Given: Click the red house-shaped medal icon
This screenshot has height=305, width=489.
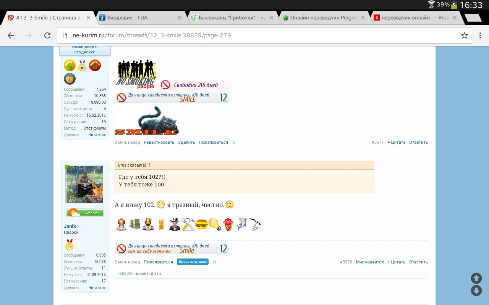Looking at the screenshot, I should 95,66.
